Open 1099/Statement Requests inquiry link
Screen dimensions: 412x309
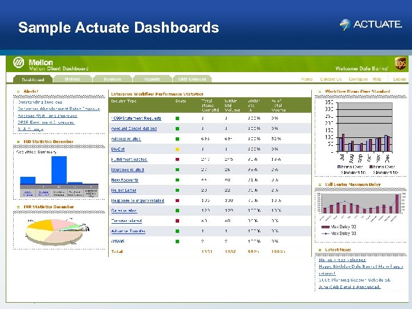(x=136, y=118)
